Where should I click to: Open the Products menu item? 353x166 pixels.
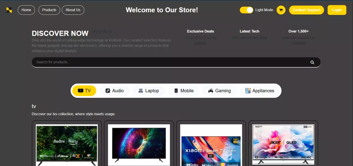click(x=49, y=10)
